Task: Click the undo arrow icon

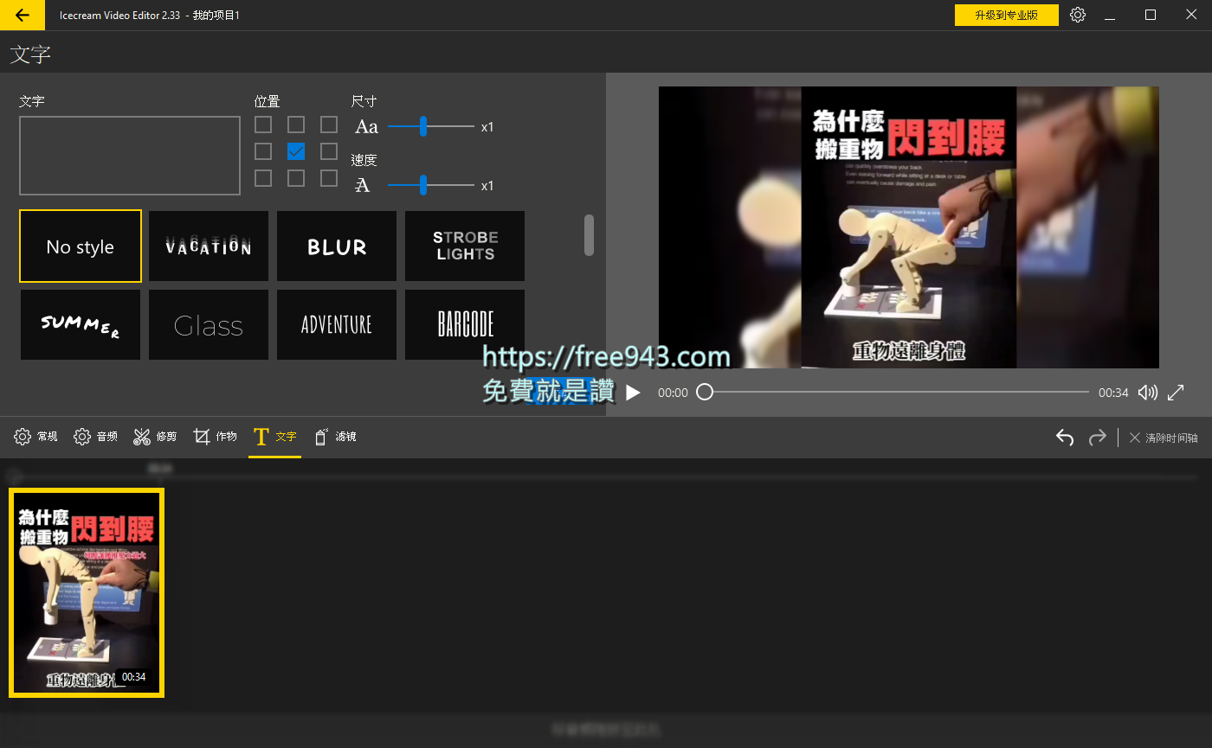Action: (1064, 437)
